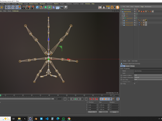Switch to the Phong attribute tab
Image resolution: width=162 pixels, height=121 pixels.
[x=132, y=66]
